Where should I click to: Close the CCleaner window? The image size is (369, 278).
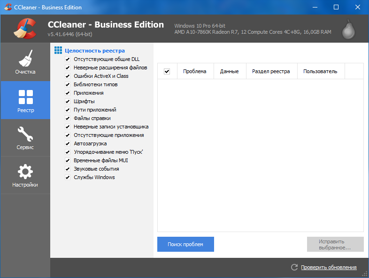[357, 8]
